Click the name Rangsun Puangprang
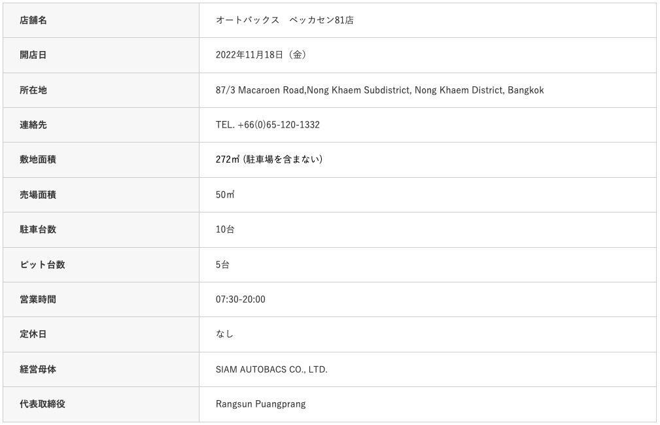Image resolution: width=660 pixels, height=425 pixels. tap(260, 404)
